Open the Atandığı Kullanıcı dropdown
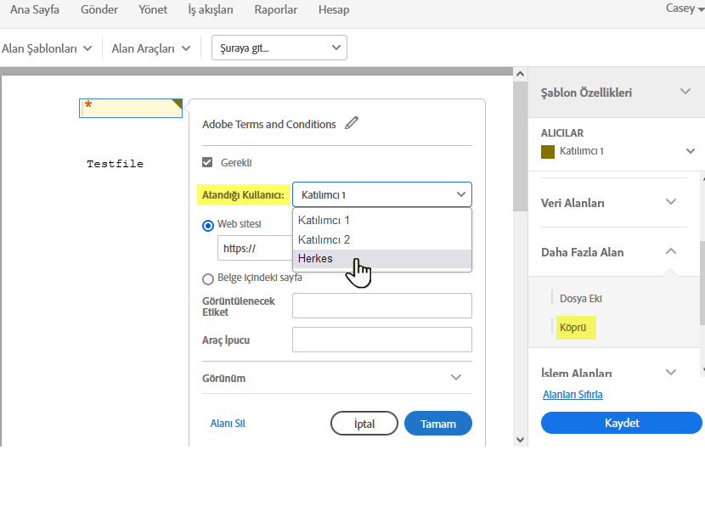The image size is (705, 517). pos(381,195)
